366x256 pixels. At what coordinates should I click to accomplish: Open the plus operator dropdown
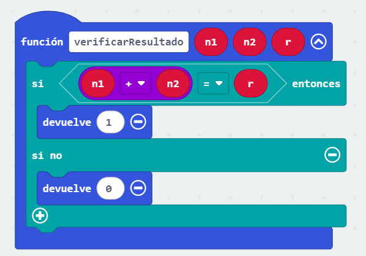pyautogui.click(x=135, y=83)
